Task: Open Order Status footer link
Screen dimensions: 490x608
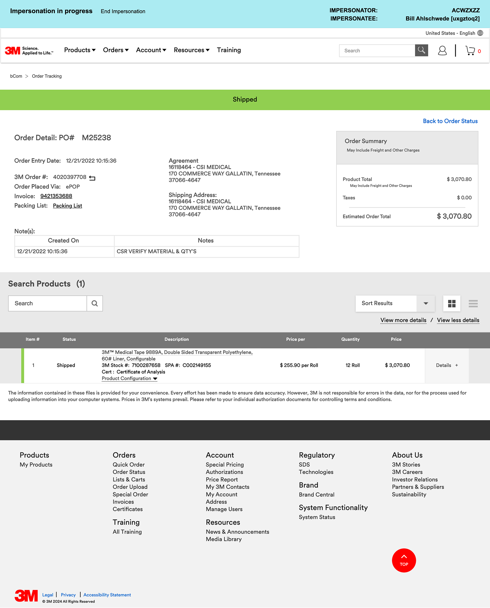Action: (x=129, y=472)
